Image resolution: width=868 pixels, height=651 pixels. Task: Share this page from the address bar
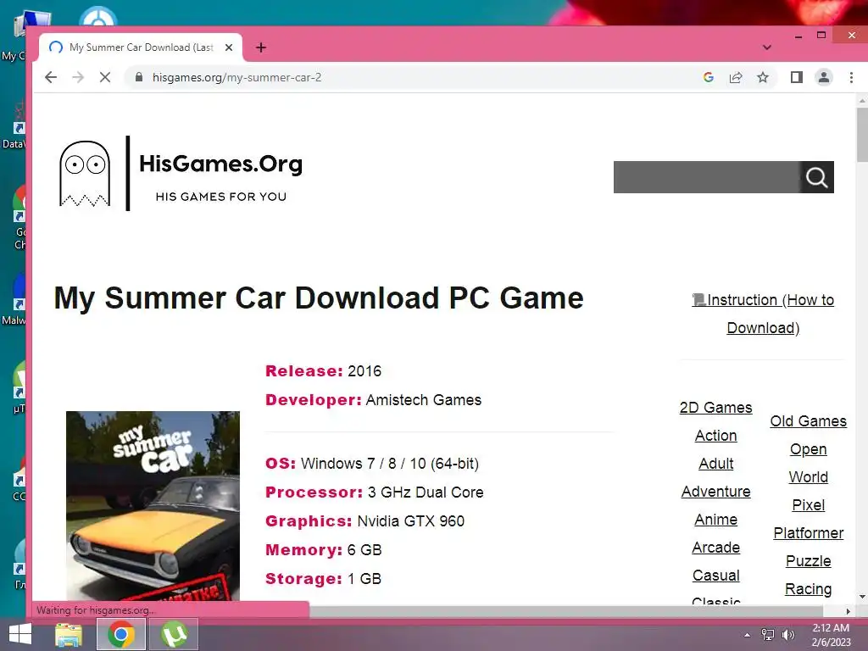pos(736,77)
